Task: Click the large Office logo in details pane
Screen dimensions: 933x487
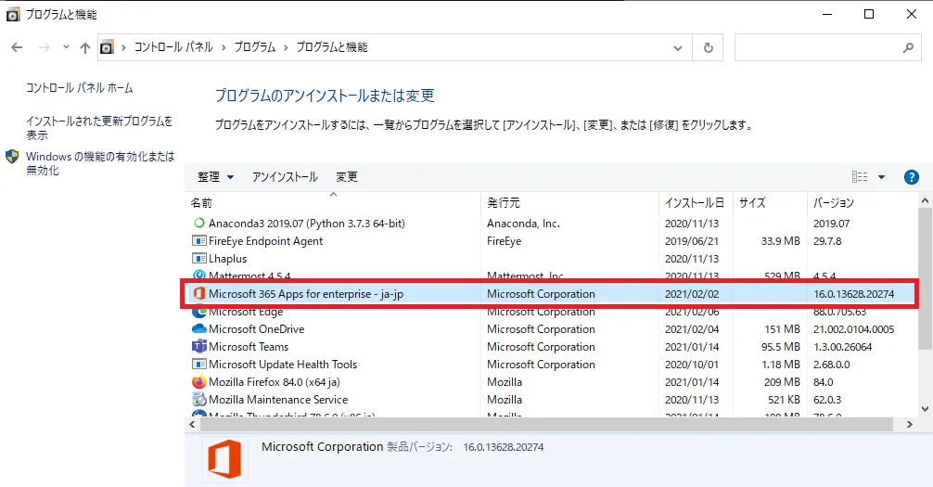Action: click(224, 459)
